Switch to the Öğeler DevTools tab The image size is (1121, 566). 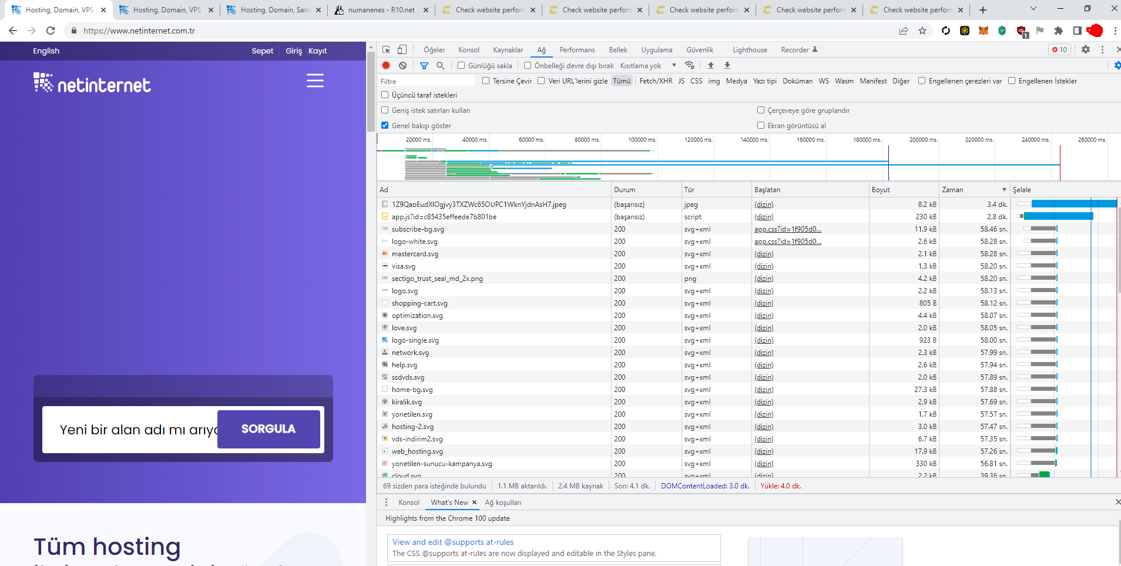434,50
